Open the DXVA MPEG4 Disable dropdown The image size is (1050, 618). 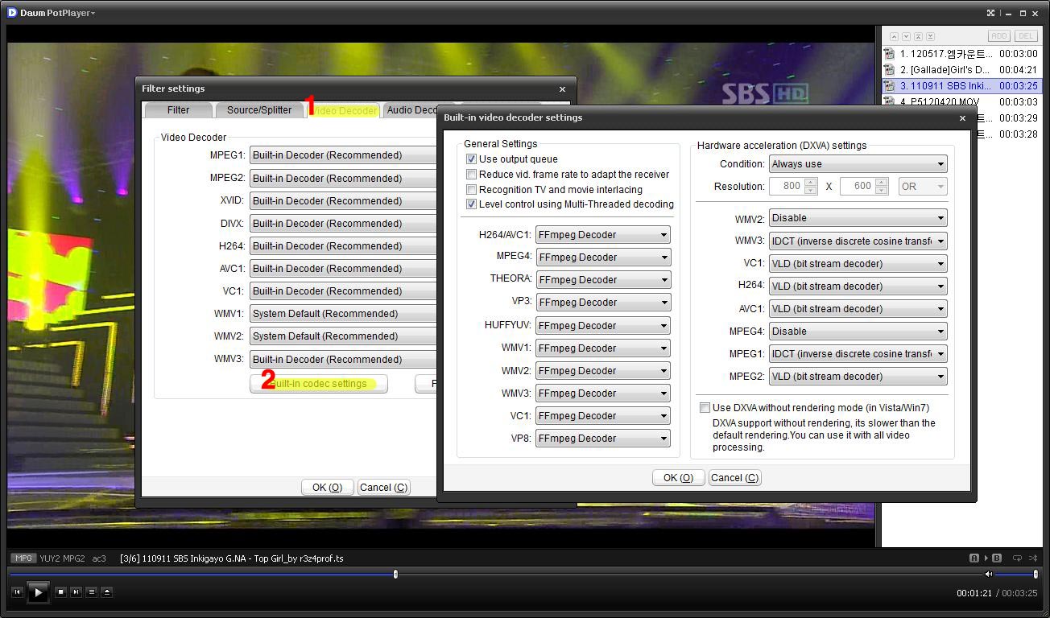click(858, 332)
